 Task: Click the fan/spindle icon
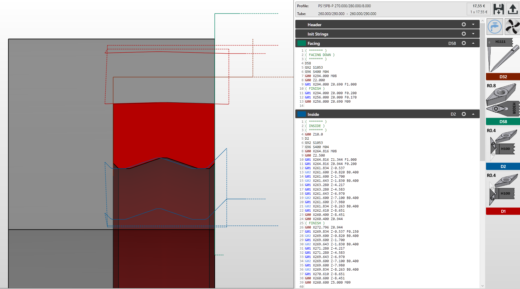coord(512,27)
